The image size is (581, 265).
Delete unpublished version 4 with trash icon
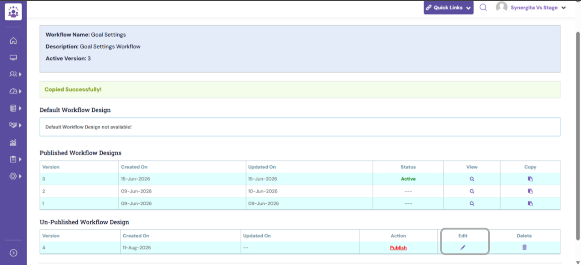pos(524,247)
